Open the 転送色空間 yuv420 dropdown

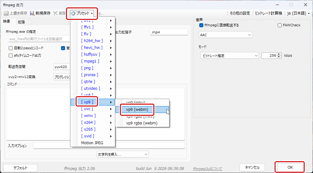point(62,67)
